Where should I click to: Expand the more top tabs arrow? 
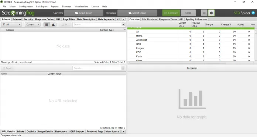click(124, 19)
